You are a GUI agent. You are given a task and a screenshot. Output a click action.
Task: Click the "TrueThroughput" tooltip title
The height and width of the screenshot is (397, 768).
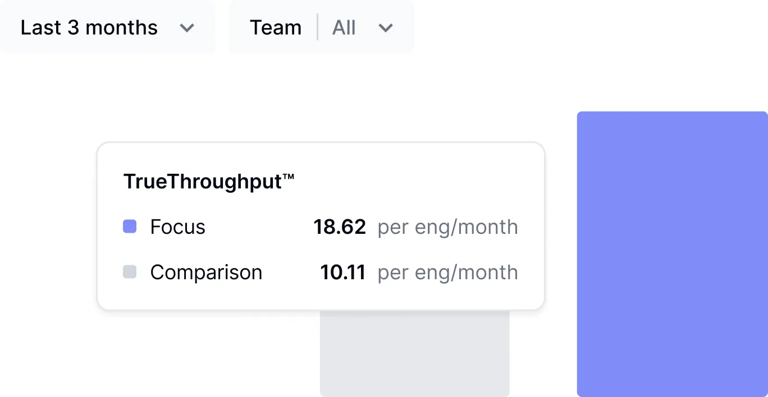[202, 182]
